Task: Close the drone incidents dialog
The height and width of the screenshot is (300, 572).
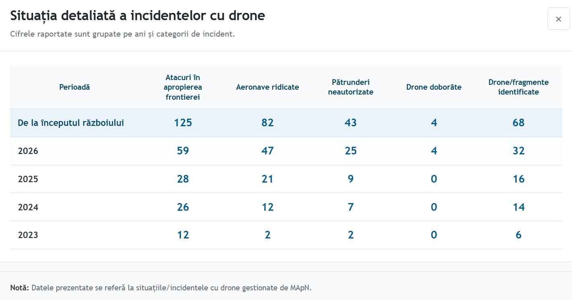Action: (x=558, y=19)
